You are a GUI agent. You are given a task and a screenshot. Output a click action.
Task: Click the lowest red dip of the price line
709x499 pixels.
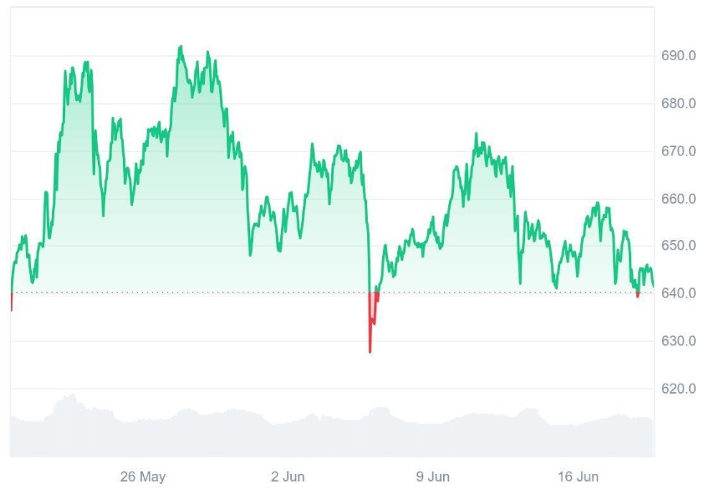[x=370, y=351]
